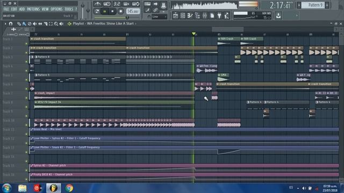
Task: Click the right-arrow icon beside the keyboard icon
Action: pos(155,4)
